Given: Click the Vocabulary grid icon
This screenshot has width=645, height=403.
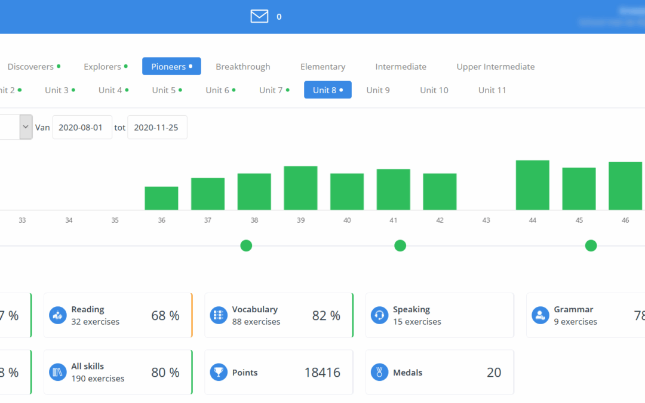Looking at the screenshot, I should [219, 315].
